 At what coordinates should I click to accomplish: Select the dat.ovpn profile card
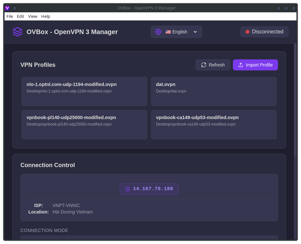pyautogui.click(x=214, y=91)
